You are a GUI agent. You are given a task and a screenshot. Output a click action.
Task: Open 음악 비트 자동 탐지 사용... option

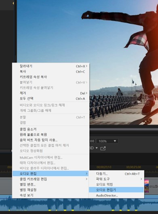click(x=51, y=140)
